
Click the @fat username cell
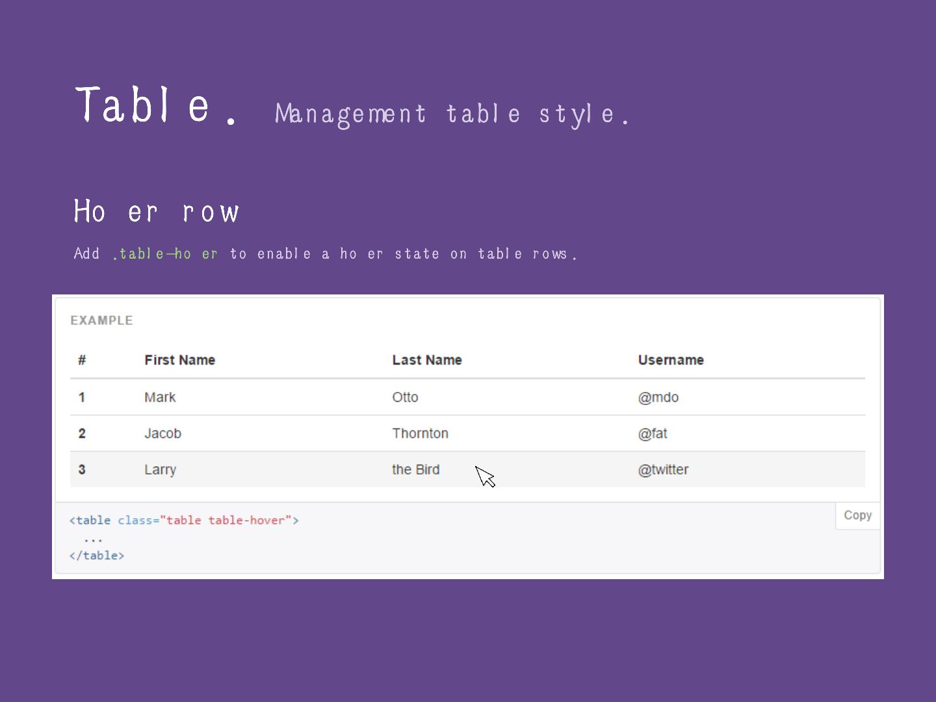pos(652,434)
